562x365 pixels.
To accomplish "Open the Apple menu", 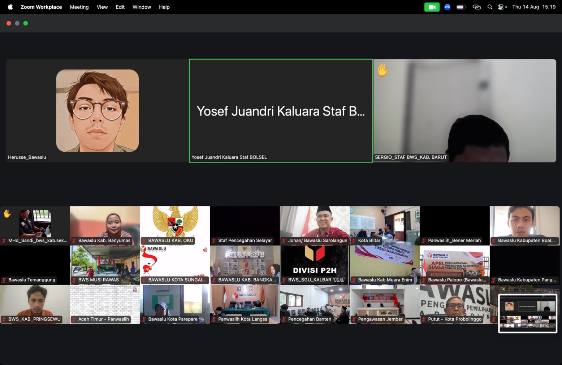I will tap(10, 7).
